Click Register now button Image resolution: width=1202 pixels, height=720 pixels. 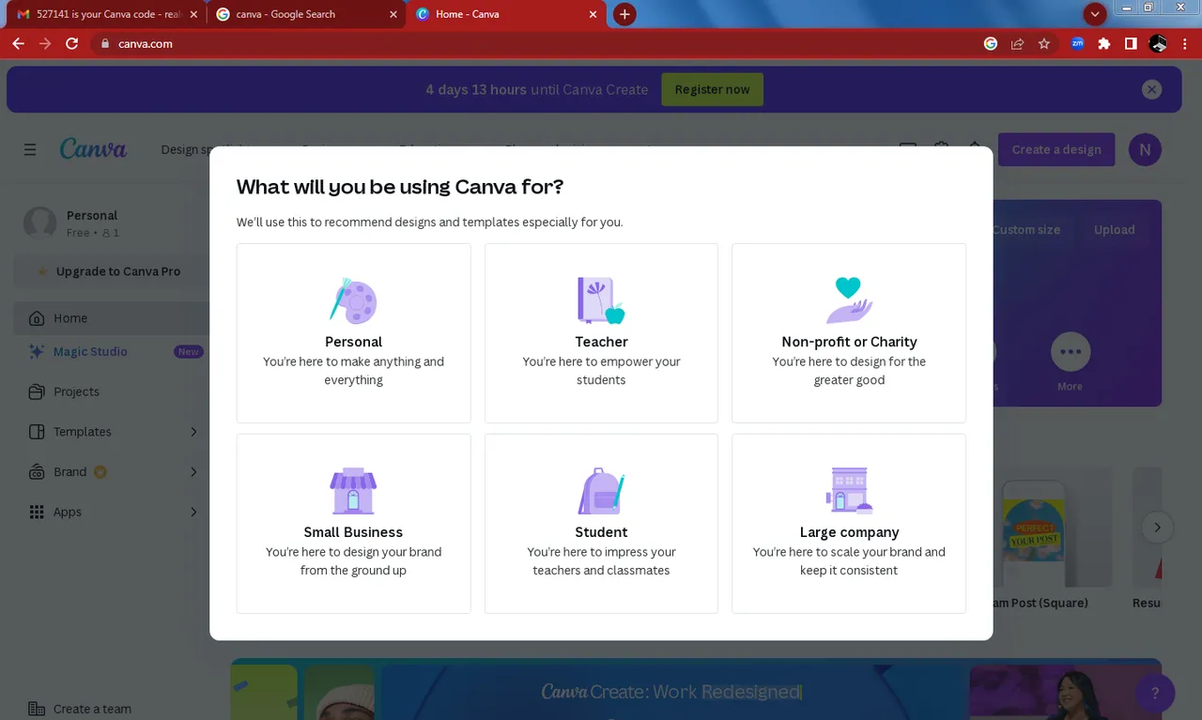pyautogui.click(x=712, y=89)
